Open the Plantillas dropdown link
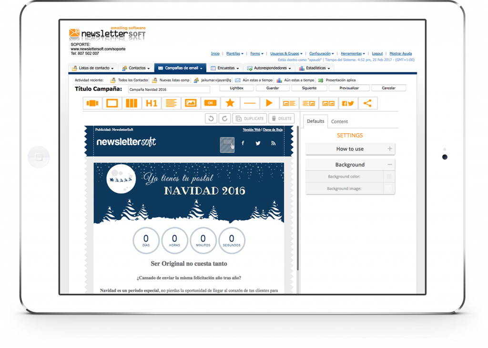The image size is (488, 348). pyautogui.click(x=234, y=53)
